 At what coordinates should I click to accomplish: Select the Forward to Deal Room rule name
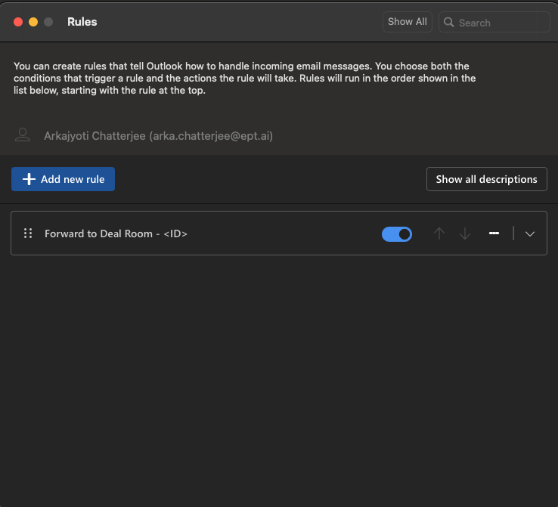click(x=116, y=233)
